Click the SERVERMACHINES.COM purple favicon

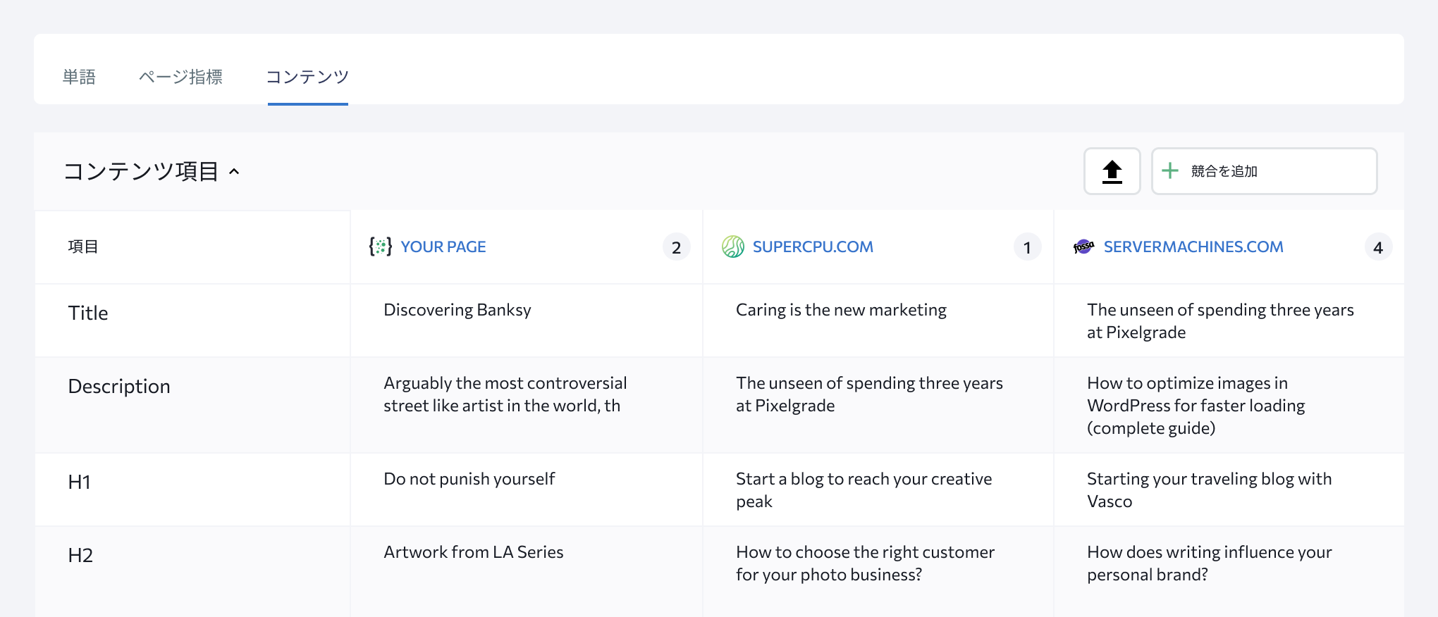pyautogui.click(x=1083, y=247)
